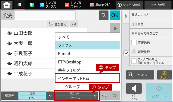Switch to ABC index

coord(105,96)
